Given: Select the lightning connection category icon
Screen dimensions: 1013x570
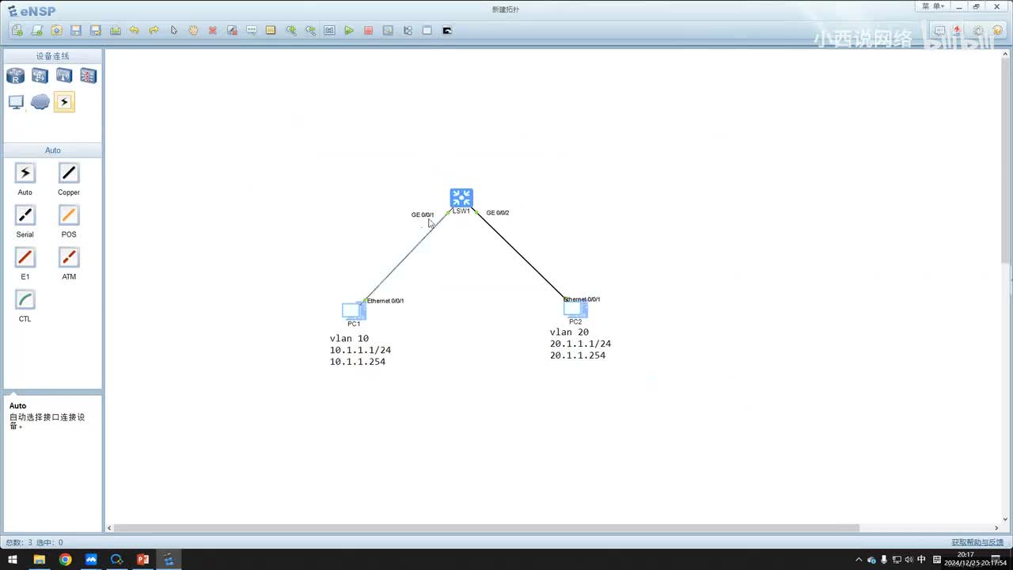Looking at the screenshot, I should [x=64, y=102].
